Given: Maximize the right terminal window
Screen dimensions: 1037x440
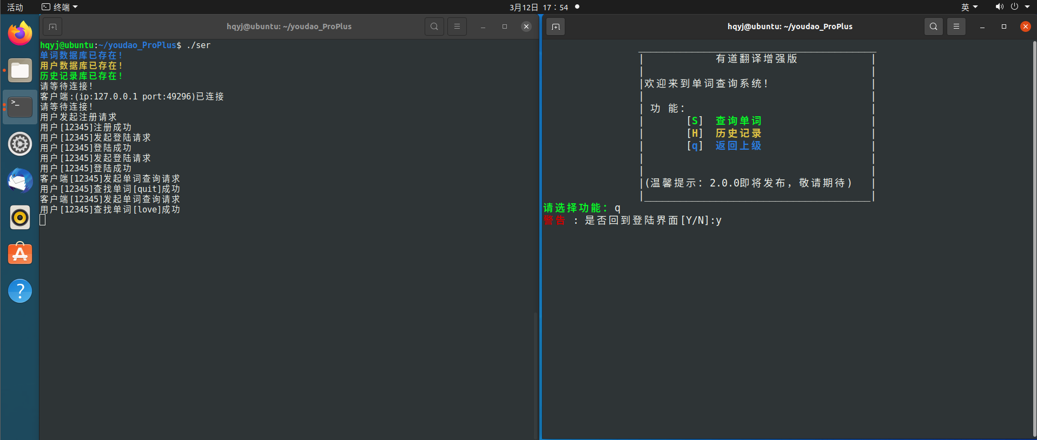Looking at the screenshot, I should coord(1004,26).
